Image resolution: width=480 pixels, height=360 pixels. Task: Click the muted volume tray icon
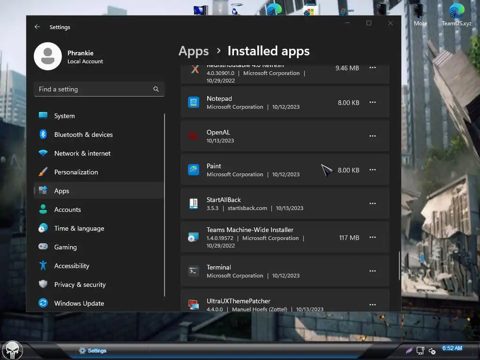pyautogui.click(x=432, y=351)
